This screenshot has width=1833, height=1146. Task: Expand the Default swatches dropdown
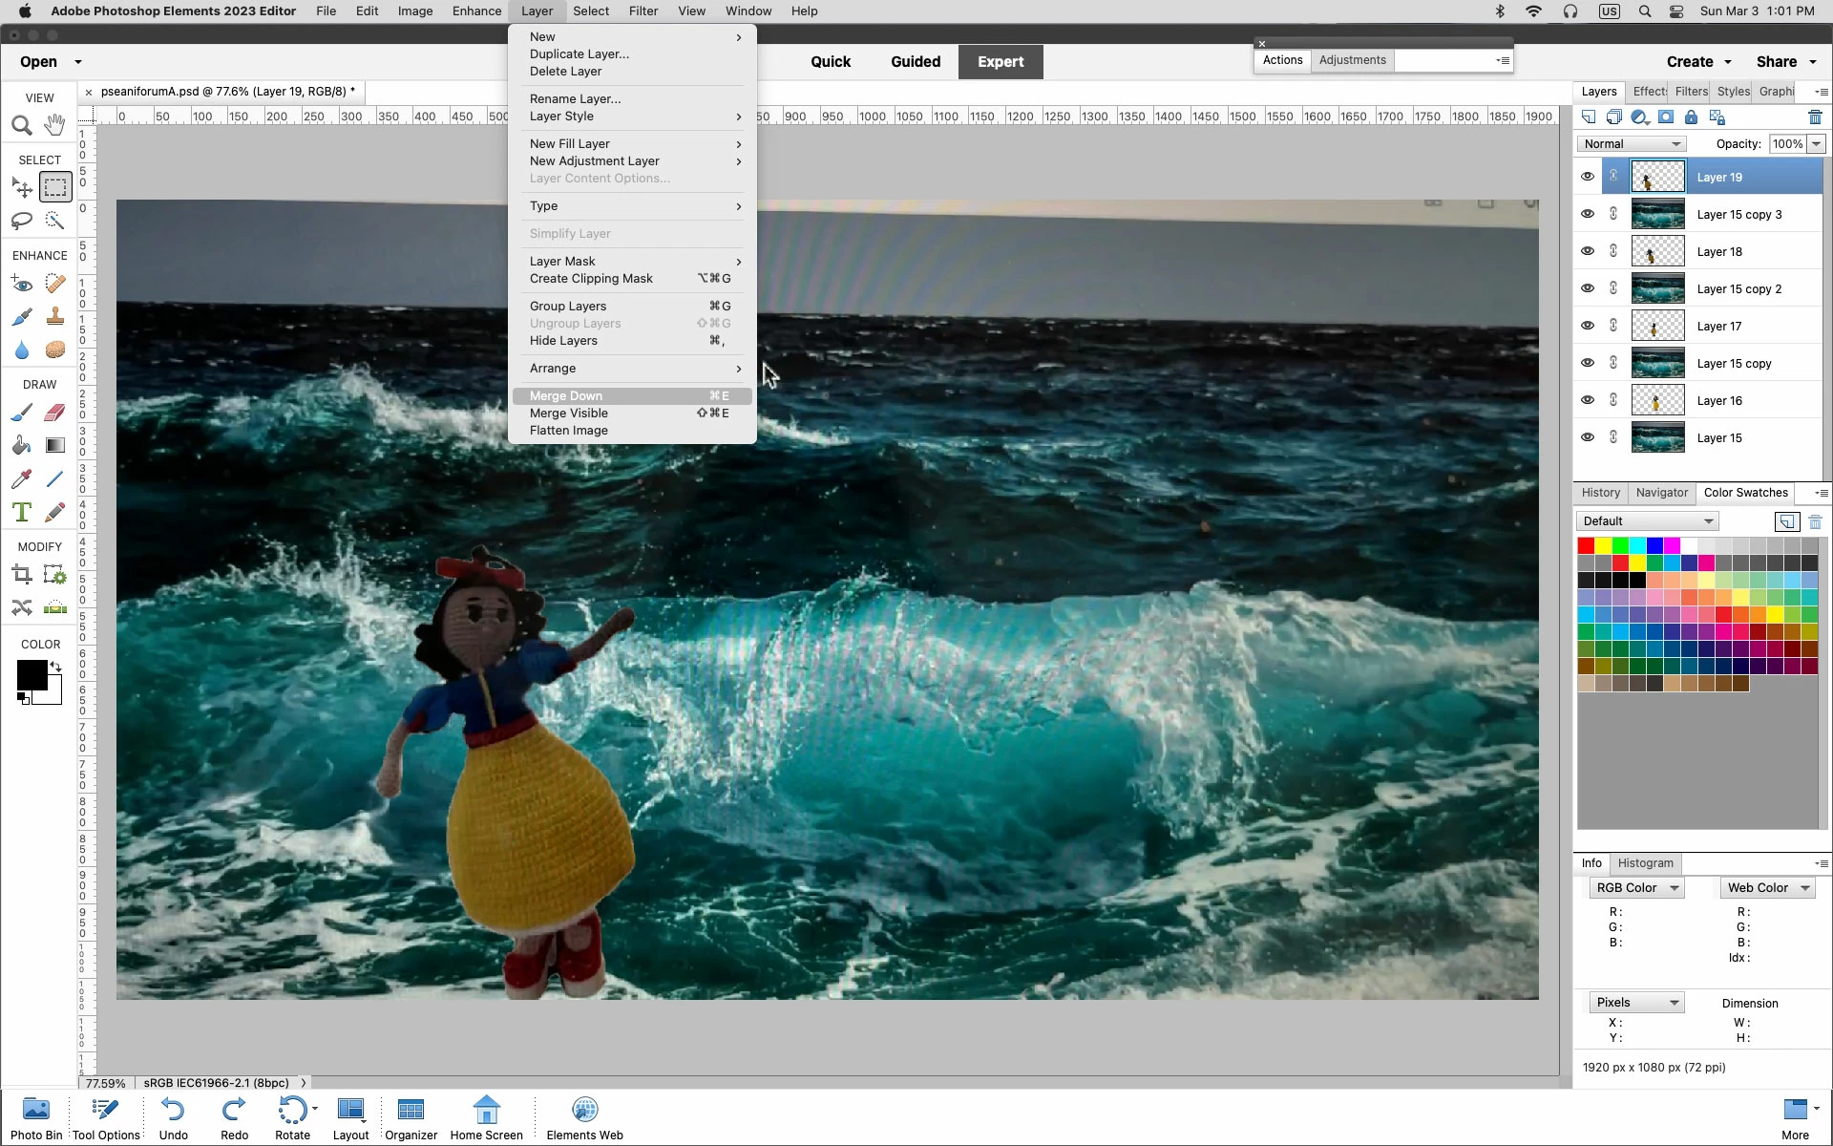coord(1647,521)
